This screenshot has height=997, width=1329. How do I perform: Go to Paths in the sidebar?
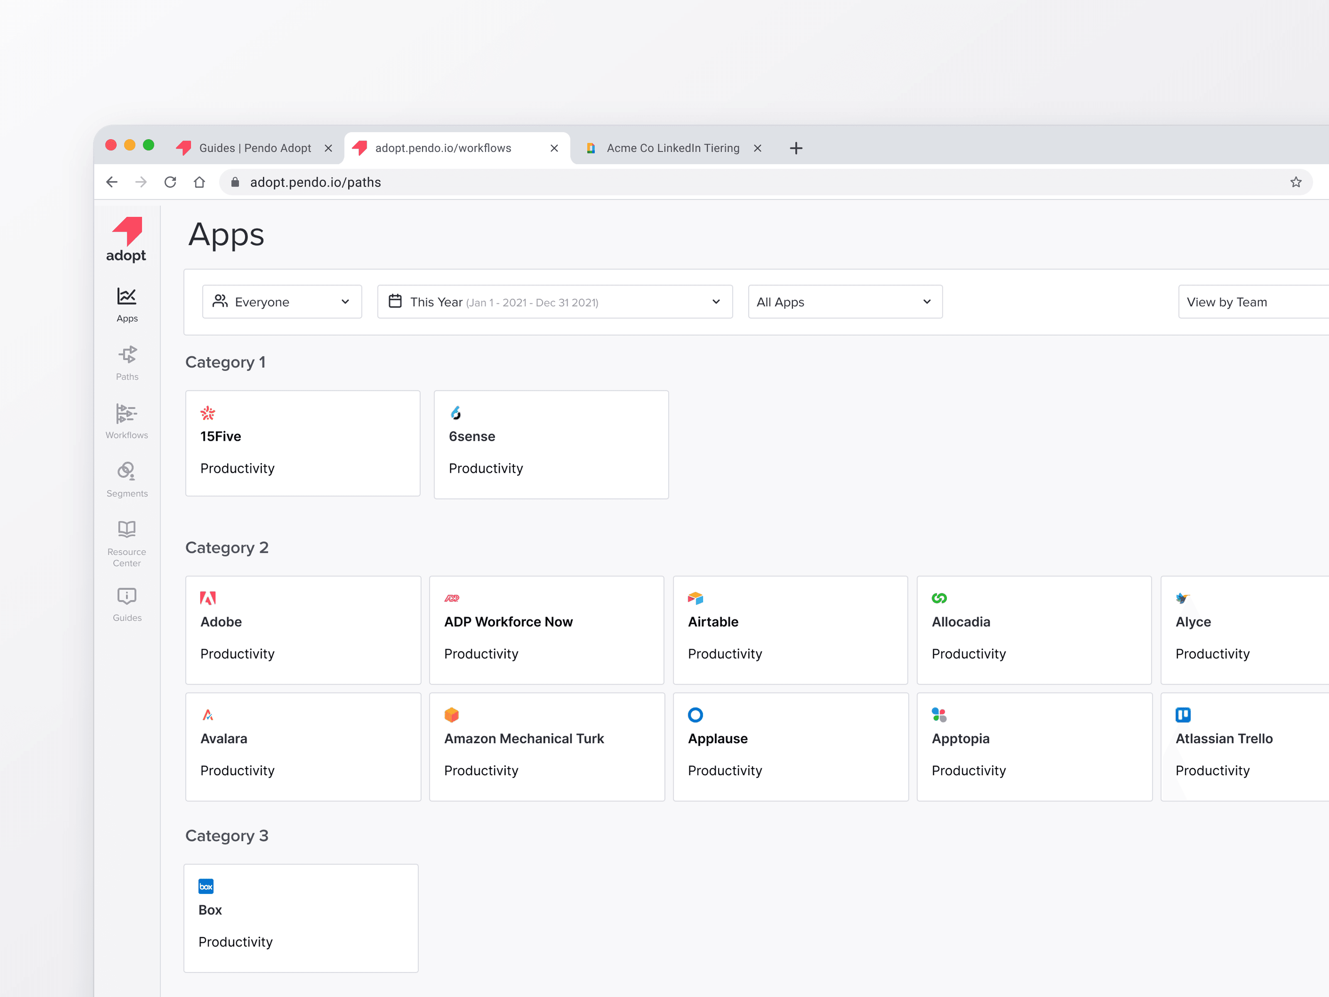(x=127, y=363)
